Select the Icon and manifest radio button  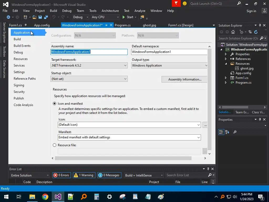click(55, 104)
